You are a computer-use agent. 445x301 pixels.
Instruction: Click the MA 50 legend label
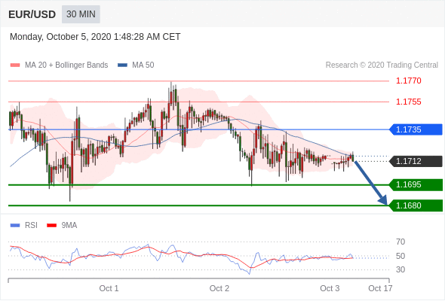[143, 65]
